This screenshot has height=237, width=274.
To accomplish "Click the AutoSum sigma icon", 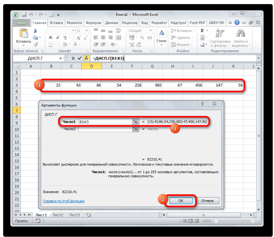I will tap(202, 30).
